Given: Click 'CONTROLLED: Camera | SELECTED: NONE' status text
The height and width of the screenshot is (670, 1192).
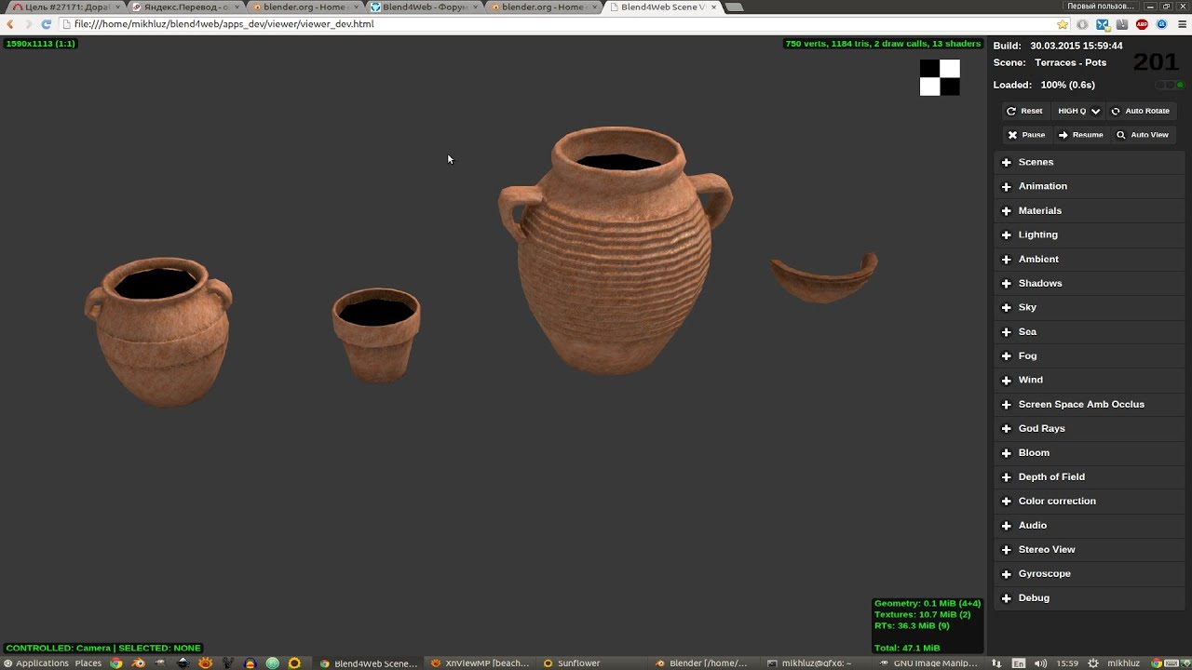Looking at the screenshot, I should click(103, 648).
